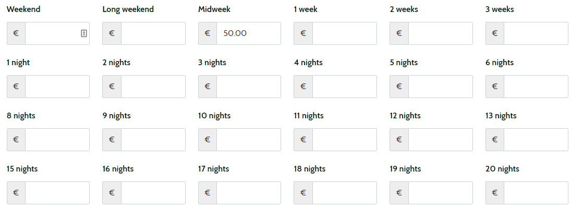Focus the 12 nights price field
571x208 pixels.
[440, 140]
